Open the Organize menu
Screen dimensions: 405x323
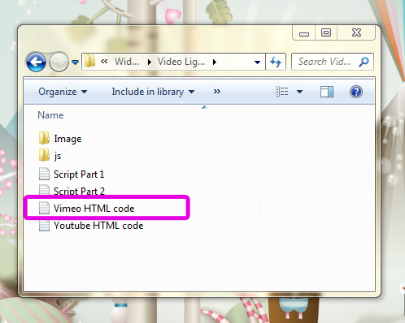[63, 92]
